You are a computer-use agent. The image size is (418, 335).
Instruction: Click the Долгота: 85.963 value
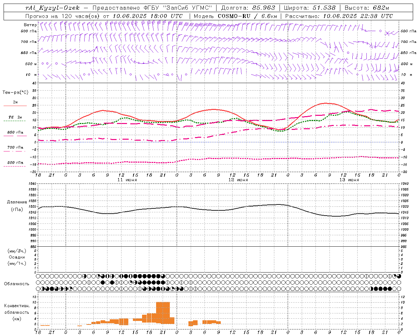(x=248, y=8)
